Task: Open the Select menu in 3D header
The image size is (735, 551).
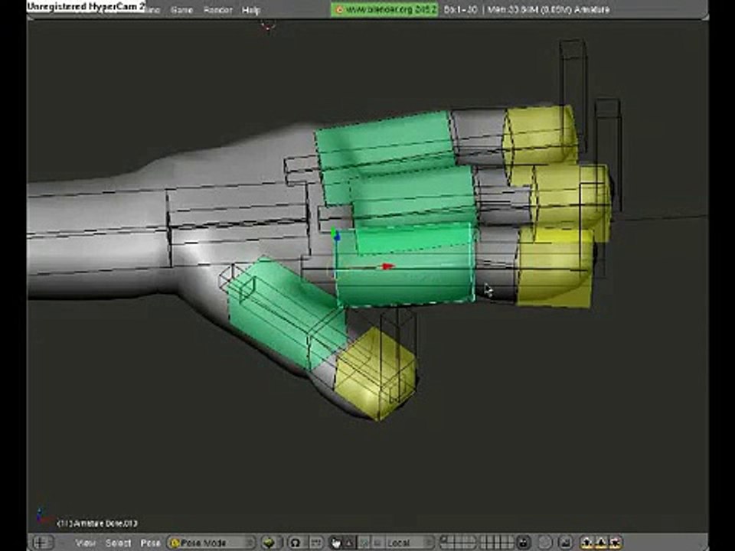Action: 118,543
